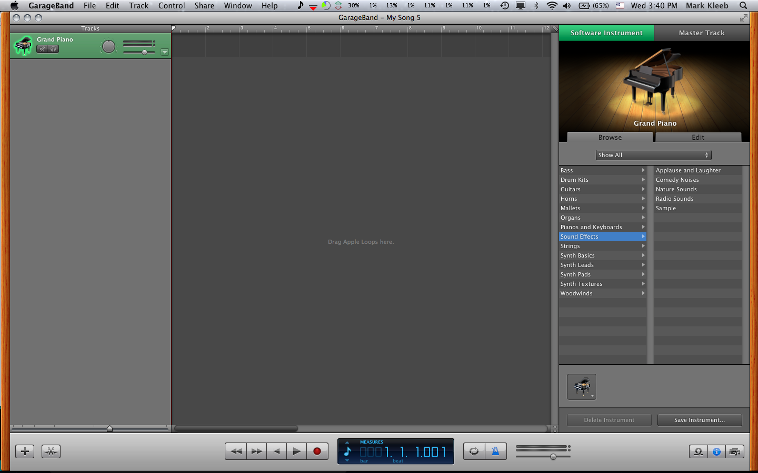Choose the Sample instrument
The image size is (758, 473).
point(698,208)
